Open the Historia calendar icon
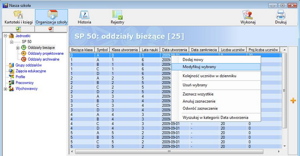Viewport: 300px width, 156px height. [x=84, y=15]
